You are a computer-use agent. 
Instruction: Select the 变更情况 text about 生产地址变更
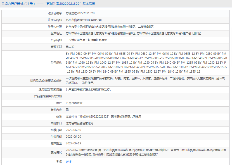click(x=146, y=152)
